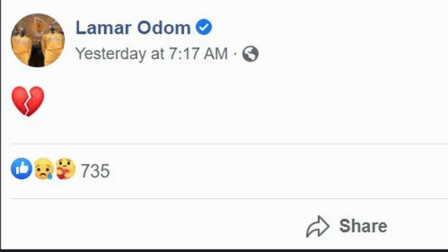Click the blue thumbs-up Like reaction icon
This screenshot has height=252, width=448.
pyautogui.click(x=21, y=169)
